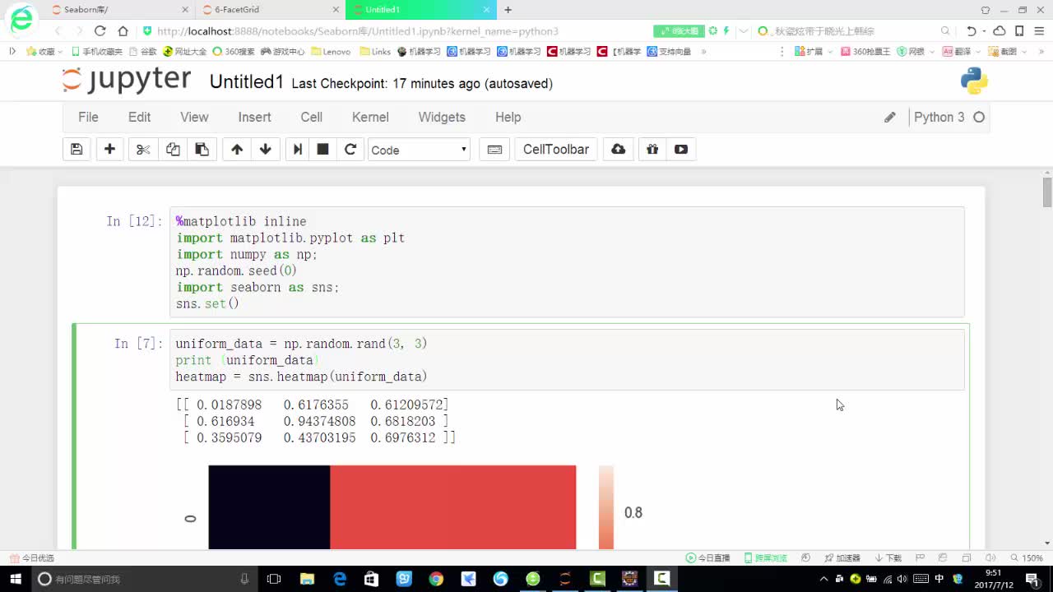Run cell and select below icon
The image size is (1053, 592).
[298, 150]
